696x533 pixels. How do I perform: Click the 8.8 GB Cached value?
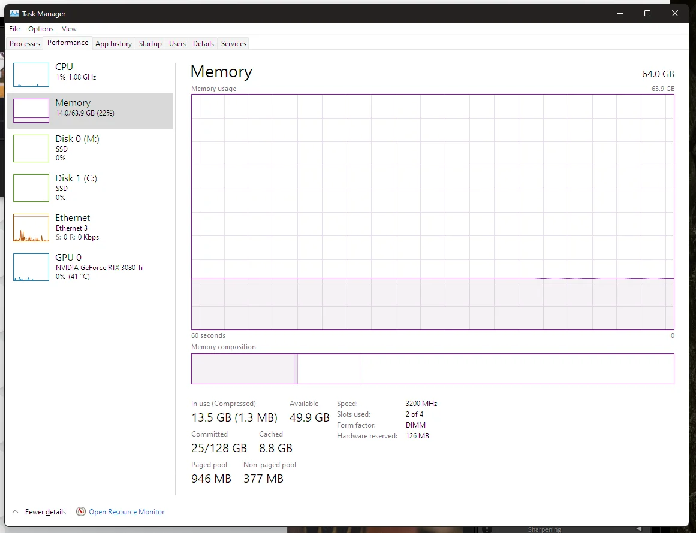276,449
